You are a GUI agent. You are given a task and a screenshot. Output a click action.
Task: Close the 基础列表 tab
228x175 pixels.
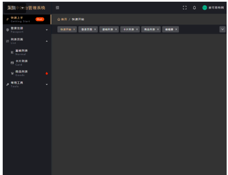[x=116, y=29]
